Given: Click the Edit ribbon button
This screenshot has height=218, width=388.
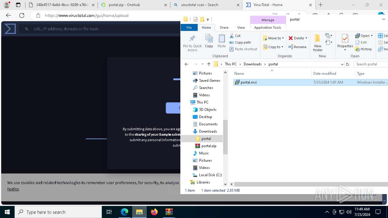Looking at the screenshot, I should (361, 42).
